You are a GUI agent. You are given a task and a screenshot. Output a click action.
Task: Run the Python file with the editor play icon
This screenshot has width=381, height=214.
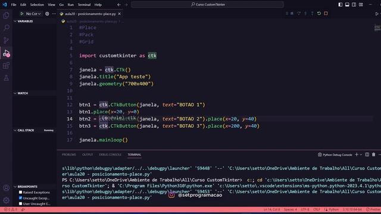(377, 14)
